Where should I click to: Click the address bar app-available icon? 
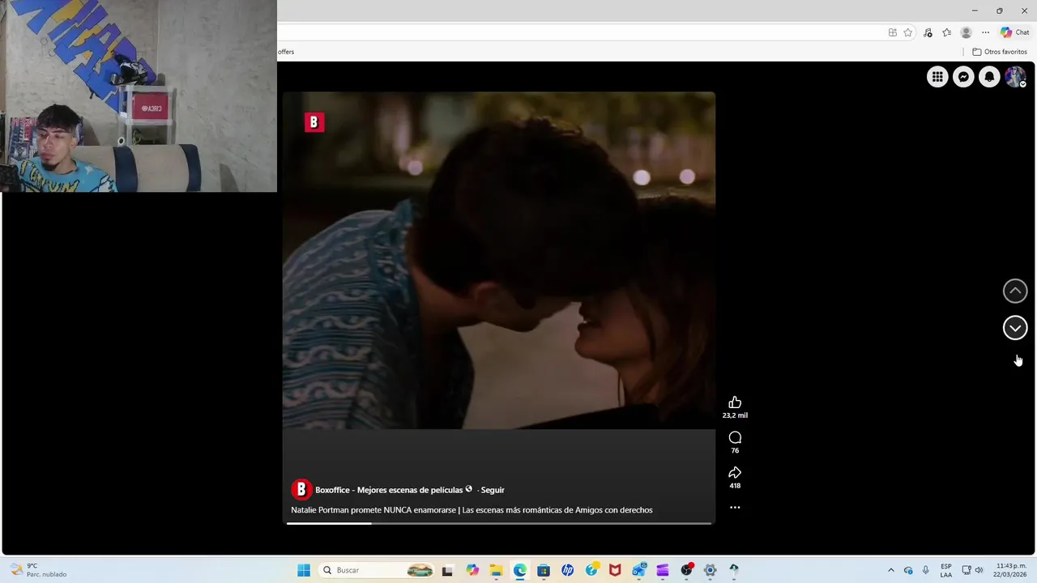tap(893, 32)
